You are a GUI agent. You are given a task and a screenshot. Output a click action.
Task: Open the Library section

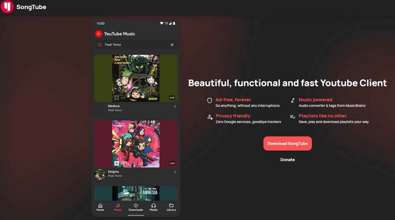point(171,207)
